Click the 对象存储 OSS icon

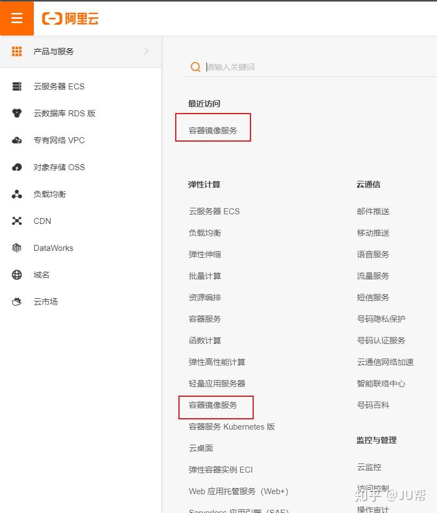(17, 167)
